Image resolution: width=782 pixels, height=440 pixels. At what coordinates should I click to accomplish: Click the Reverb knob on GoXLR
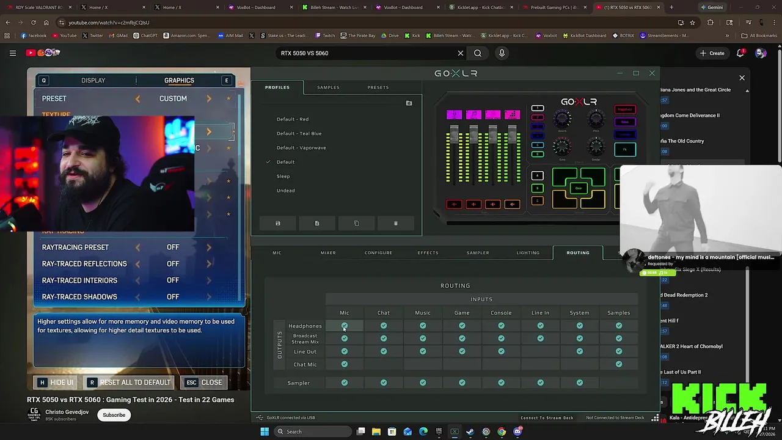[x=562, y=119]
